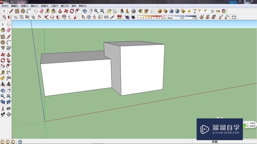Activate the Orbit tool in top toolbar
The image size is (257, 144).
85,11
